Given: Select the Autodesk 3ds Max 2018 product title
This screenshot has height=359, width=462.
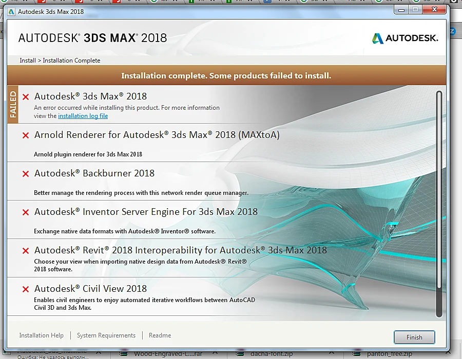Looking at the screenshot, I should tap(90, 96).
